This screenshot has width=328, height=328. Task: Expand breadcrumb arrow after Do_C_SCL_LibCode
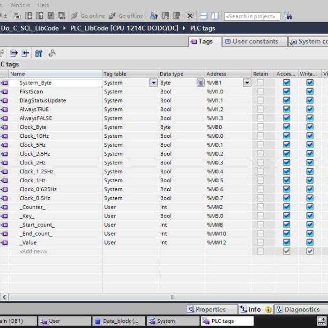pyautogui.click(x=65, y=28)
